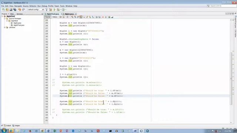Open the Output window button
The width and height of the screenshot is (237, 133).
pyautogui.click(x=7, y=126)
